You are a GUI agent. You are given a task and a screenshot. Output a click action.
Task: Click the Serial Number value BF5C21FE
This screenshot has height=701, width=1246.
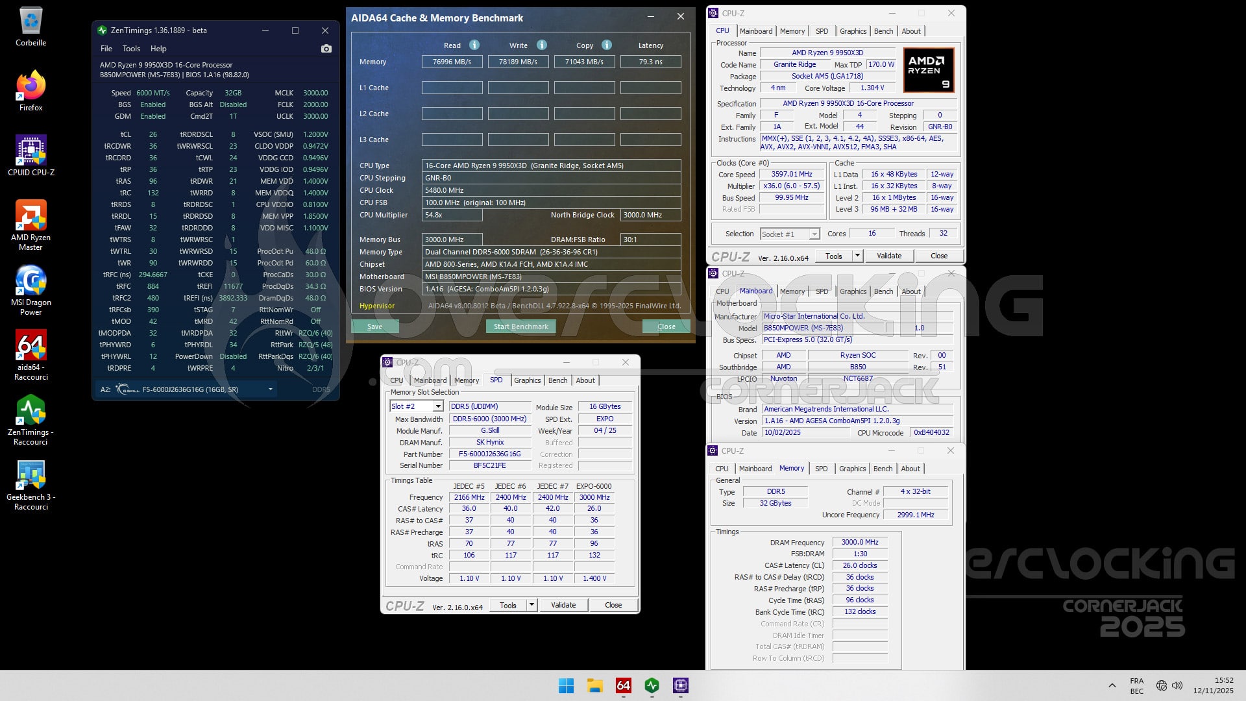[x=489, y=465]
